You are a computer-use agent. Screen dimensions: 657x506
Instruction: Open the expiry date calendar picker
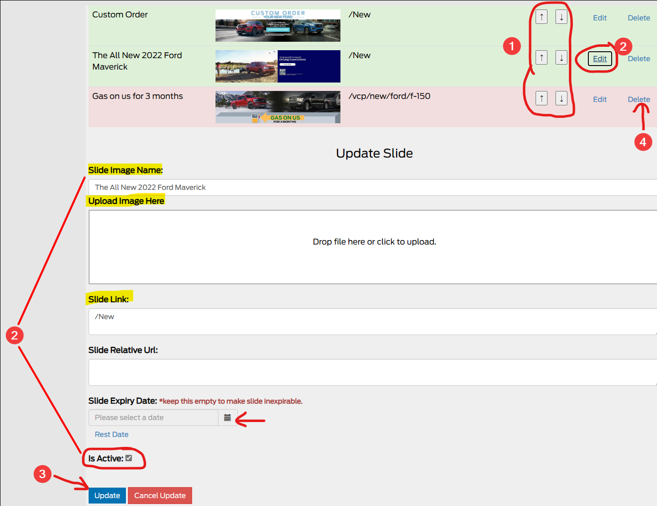227,418
